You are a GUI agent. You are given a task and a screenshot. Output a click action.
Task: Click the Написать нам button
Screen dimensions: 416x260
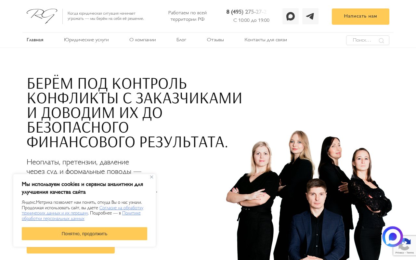[360, 17]
